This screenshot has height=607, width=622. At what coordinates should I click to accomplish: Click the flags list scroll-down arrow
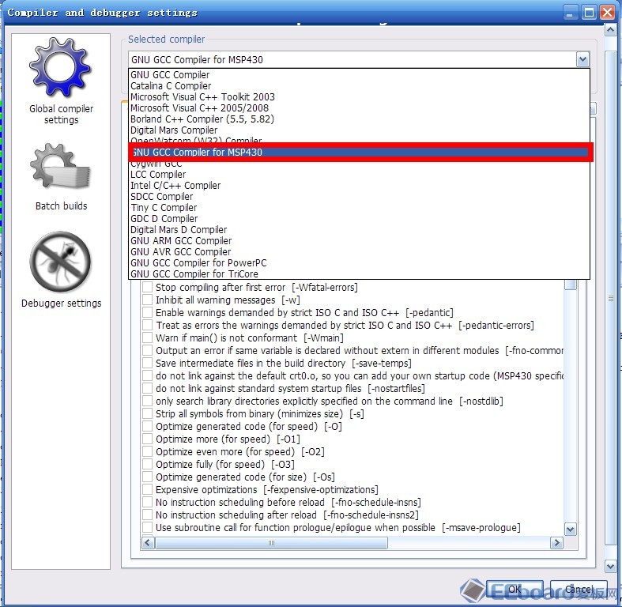(571, 529)
